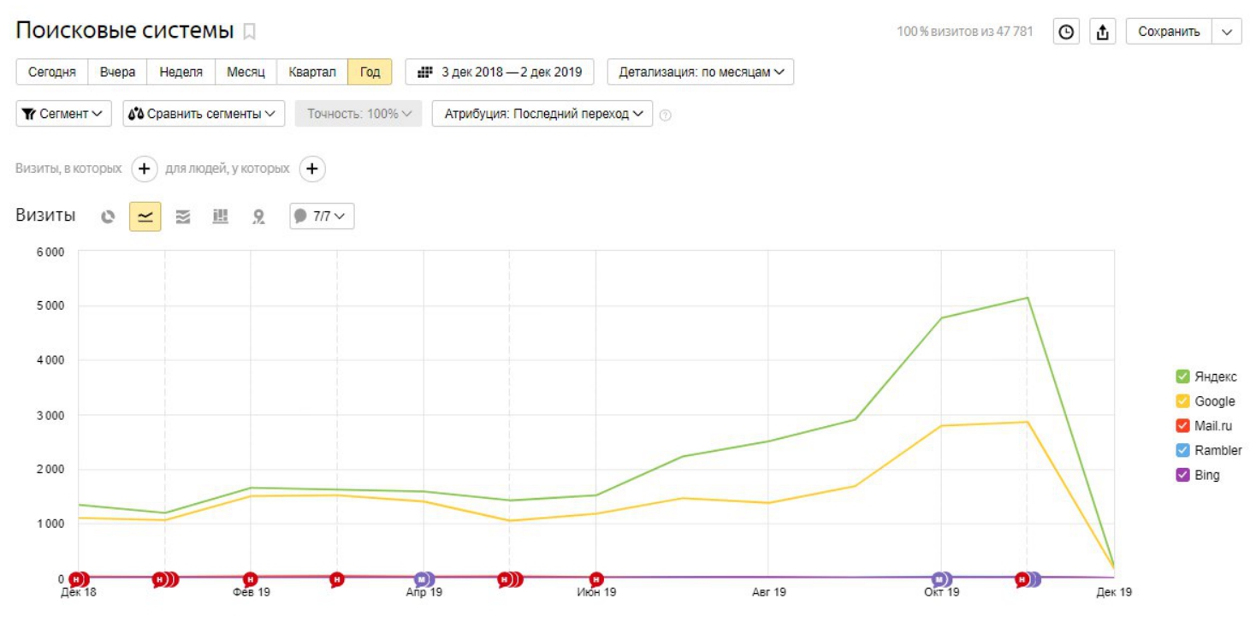The height and width of the screenshot is (634, 1256).
Task: Uncheck the Яндекс legend checkbox
Action: coord(1182,376)
